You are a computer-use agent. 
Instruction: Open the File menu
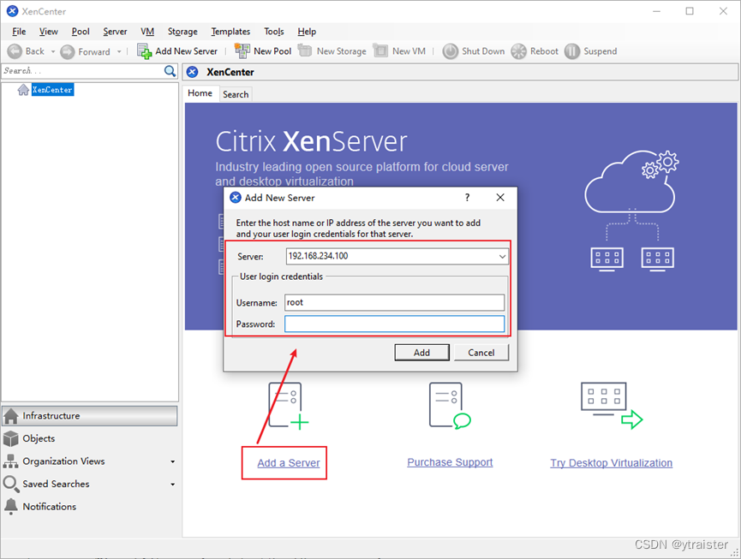[19, 31]
